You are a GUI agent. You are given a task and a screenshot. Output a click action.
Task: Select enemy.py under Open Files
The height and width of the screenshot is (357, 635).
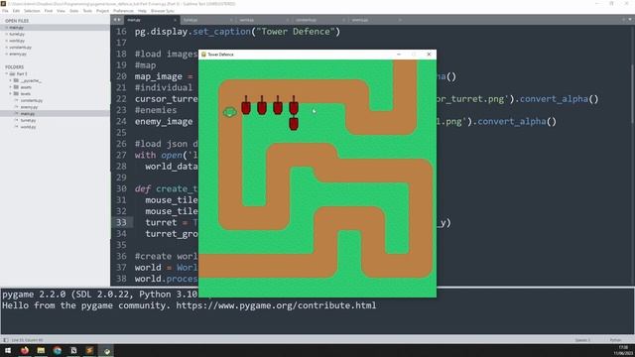point(18,54)
